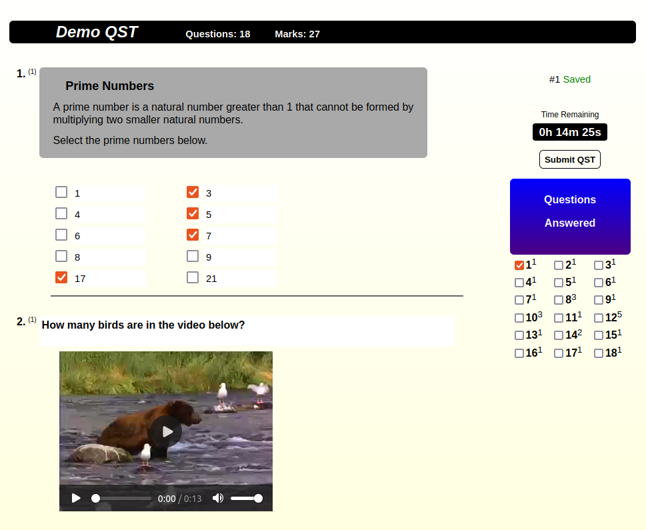Mute the video using the speaker icon
The width and height of the screenshot is (646, 530).
click(217, 498)
